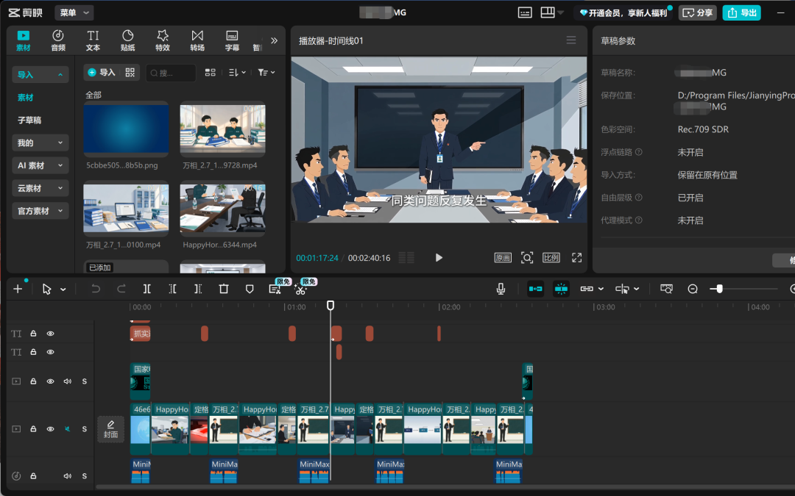Show more tabs with double chevron
The width and height of the screenshot is (795, 496).
coord(275,40)
